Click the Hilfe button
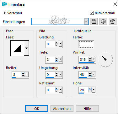The image size is (118, 114). [x=87, y=109]
